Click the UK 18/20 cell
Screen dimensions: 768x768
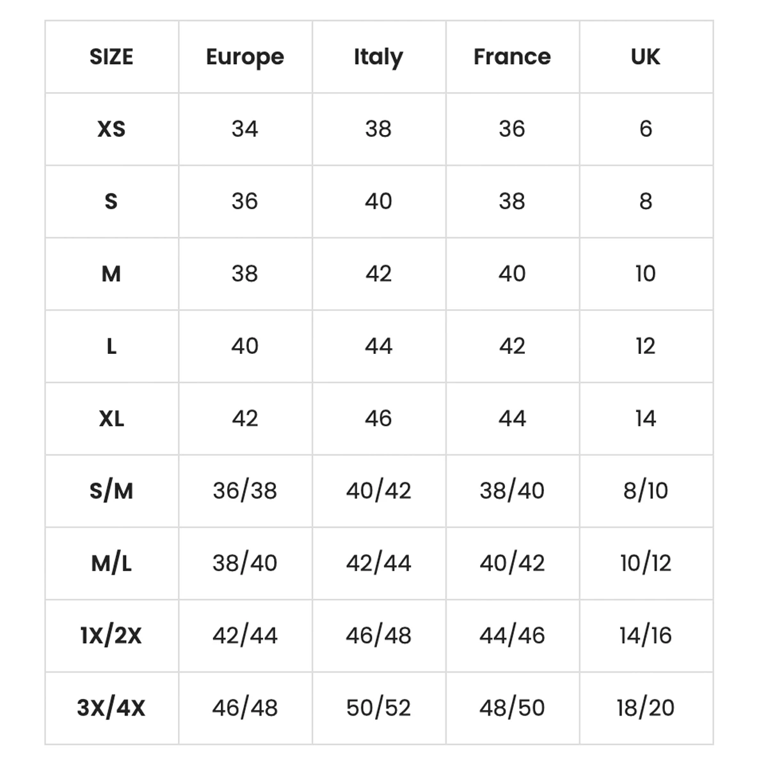pyautogui.click(x=646, y=708)
